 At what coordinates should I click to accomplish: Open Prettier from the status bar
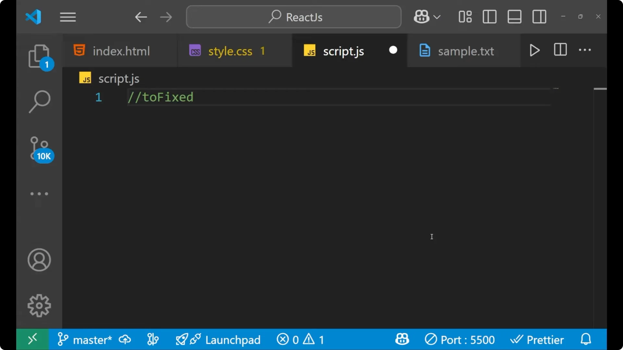[x=537, y=339]
